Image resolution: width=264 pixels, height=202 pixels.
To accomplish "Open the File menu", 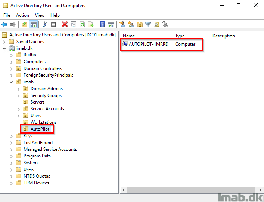I will point(7,15).
